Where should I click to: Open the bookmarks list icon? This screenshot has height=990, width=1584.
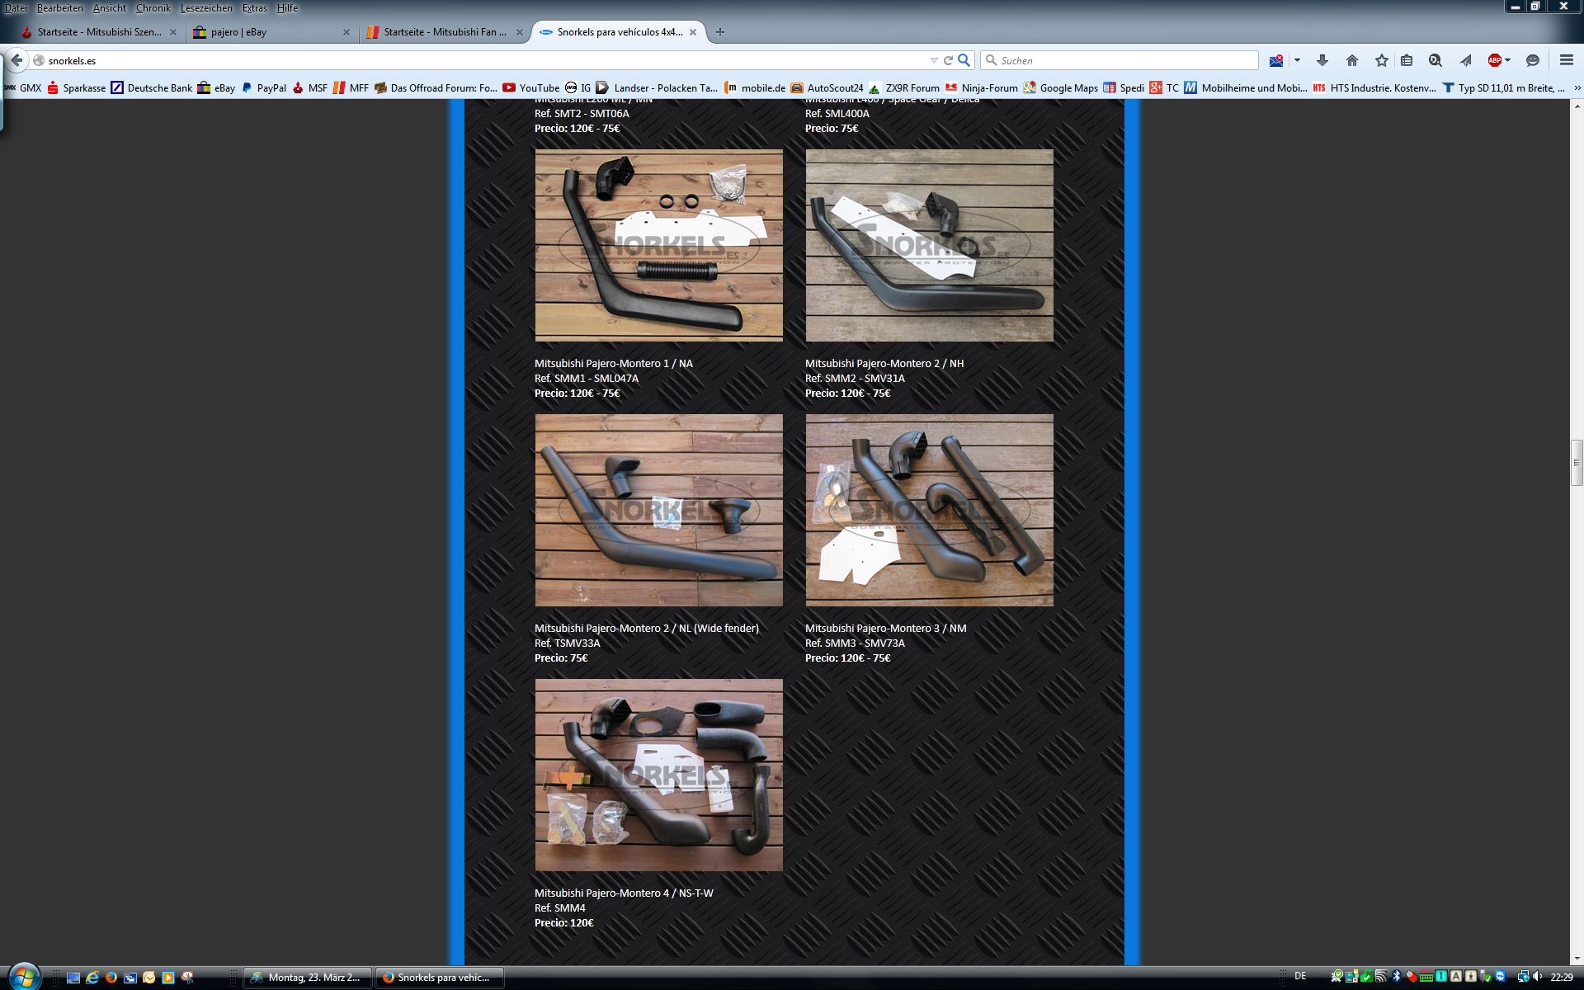click(1407, 60)
